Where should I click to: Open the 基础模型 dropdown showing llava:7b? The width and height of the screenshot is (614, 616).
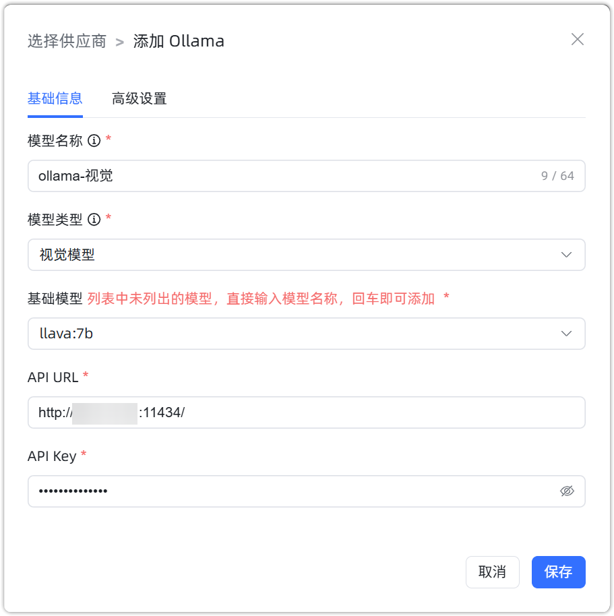[307, 334]
